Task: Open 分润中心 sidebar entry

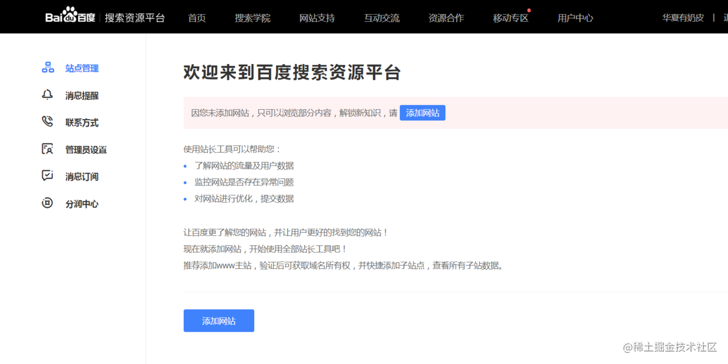Action: coord(82,204)
